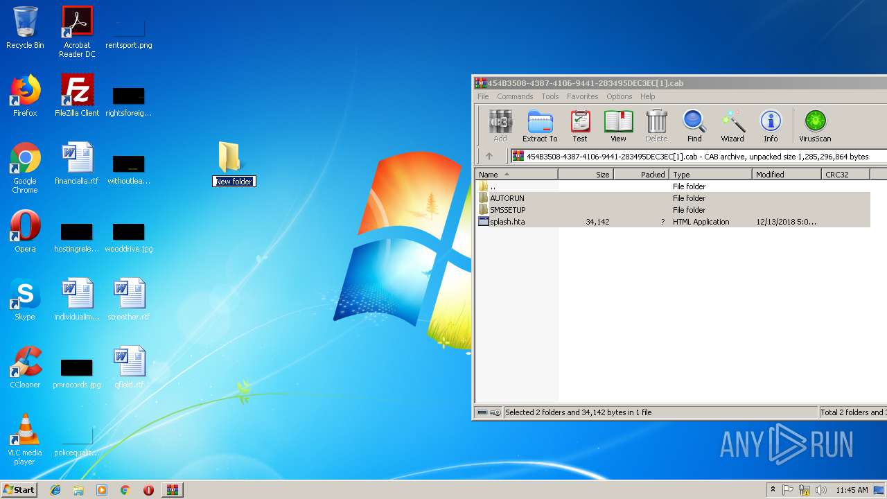Select Acrobat Reader DC desktop shortcut

pos(77,32)
